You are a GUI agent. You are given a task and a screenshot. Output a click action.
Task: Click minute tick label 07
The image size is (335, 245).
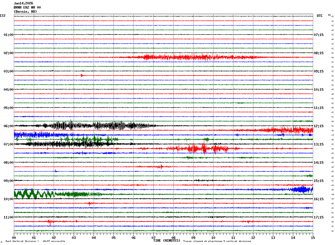click(x=153, y=238)
